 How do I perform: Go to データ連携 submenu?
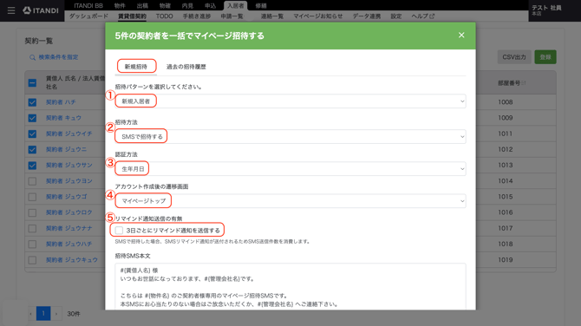367,16
